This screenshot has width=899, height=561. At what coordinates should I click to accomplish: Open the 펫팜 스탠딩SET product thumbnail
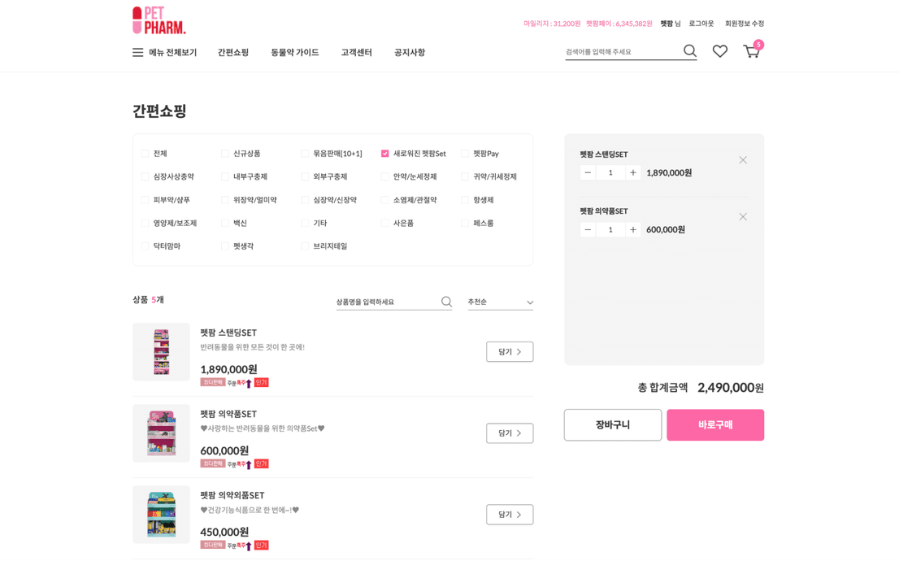click(161, 351)
